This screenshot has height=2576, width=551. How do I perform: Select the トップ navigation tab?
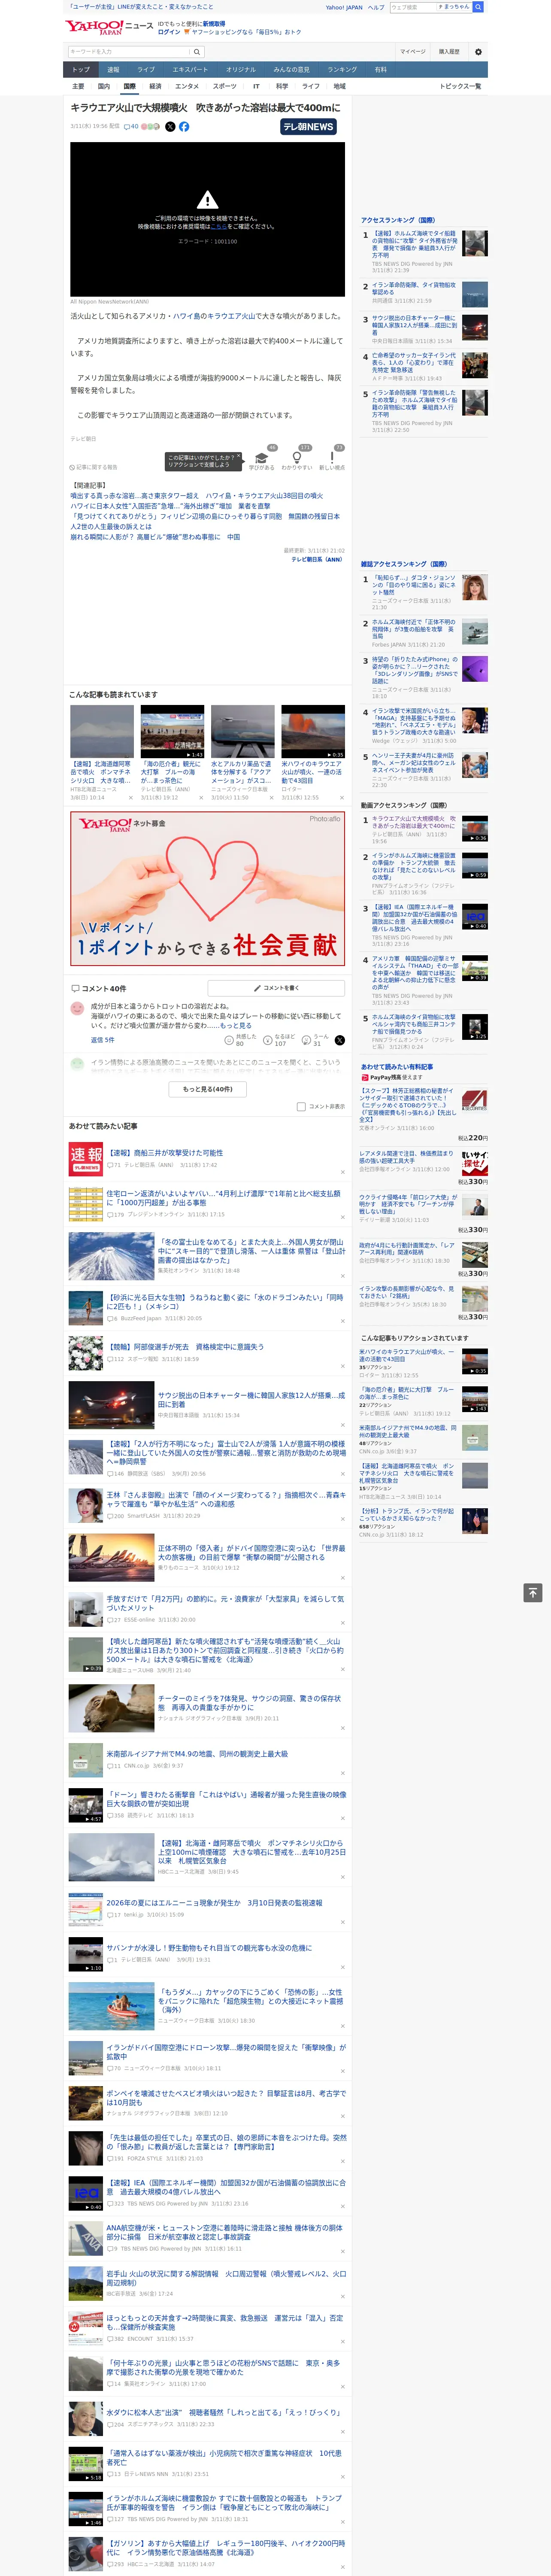pyautogui.click(x=81, y=70)
